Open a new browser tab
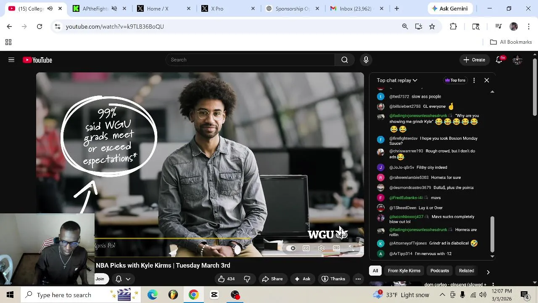Image resolution: width=538 pixels, height=303 pixels. click(x=397, y=8)
